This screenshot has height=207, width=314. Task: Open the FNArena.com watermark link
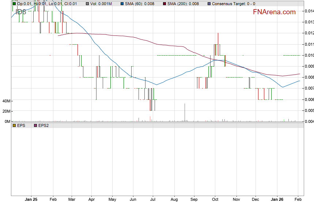[274, 12]
